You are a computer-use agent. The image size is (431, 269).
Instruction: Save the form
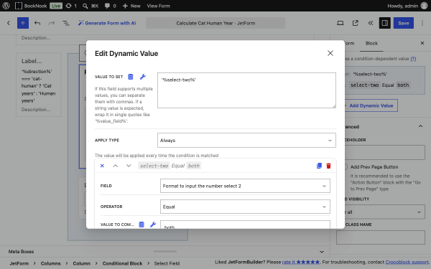[x=404, y=23]
